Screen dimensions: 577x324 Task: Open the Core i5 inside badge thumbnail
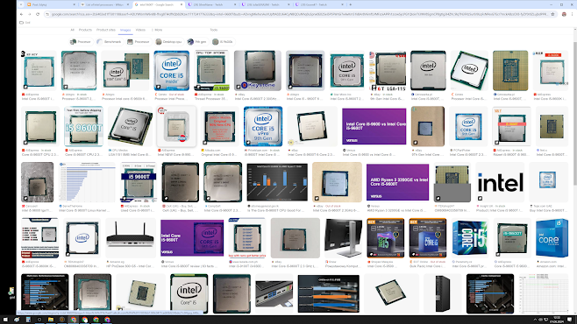tap(172, 71)
